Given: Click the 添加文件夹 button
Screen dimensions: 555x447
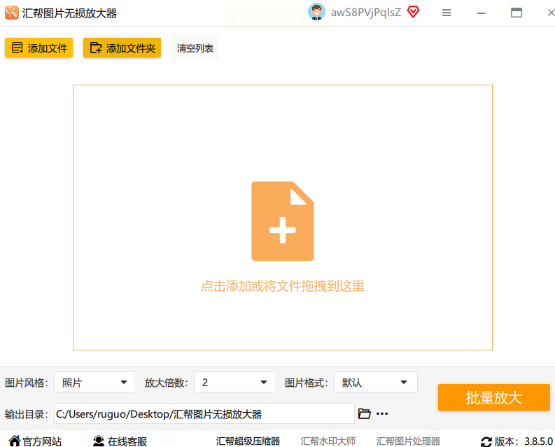Looking at the screenshot, I should tap(122, 48).
